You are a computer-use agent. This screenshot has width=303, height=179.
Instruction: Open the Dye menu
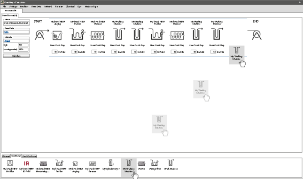79,7
